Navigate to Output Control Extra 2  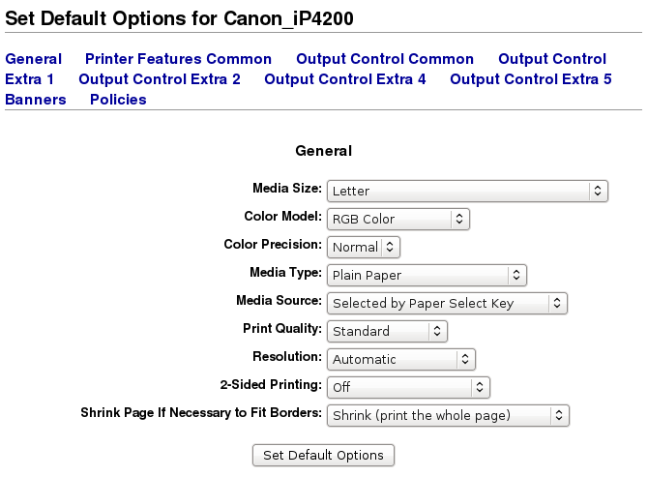(x=160, y=79)
